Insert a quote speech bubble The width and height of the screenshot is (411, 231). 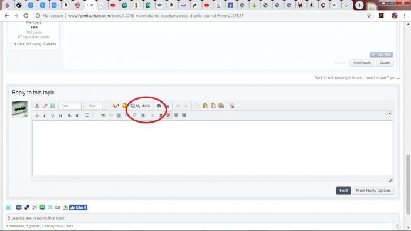pyautogui.click(x=134, y=115)
